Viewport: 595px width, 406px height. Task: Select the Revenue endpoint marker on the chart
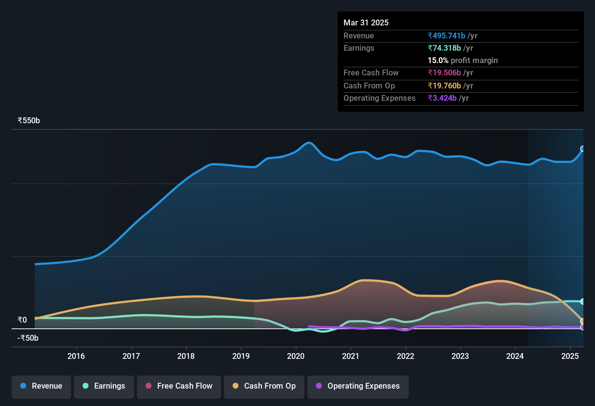click(x=583, y=148)
